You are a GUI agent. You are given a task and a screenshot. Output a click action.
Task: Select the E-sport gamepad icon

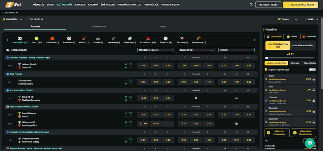98,38
